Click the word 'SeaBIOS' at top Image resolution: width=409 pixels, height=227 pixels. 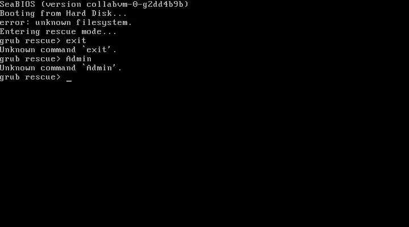coord(18,4)
